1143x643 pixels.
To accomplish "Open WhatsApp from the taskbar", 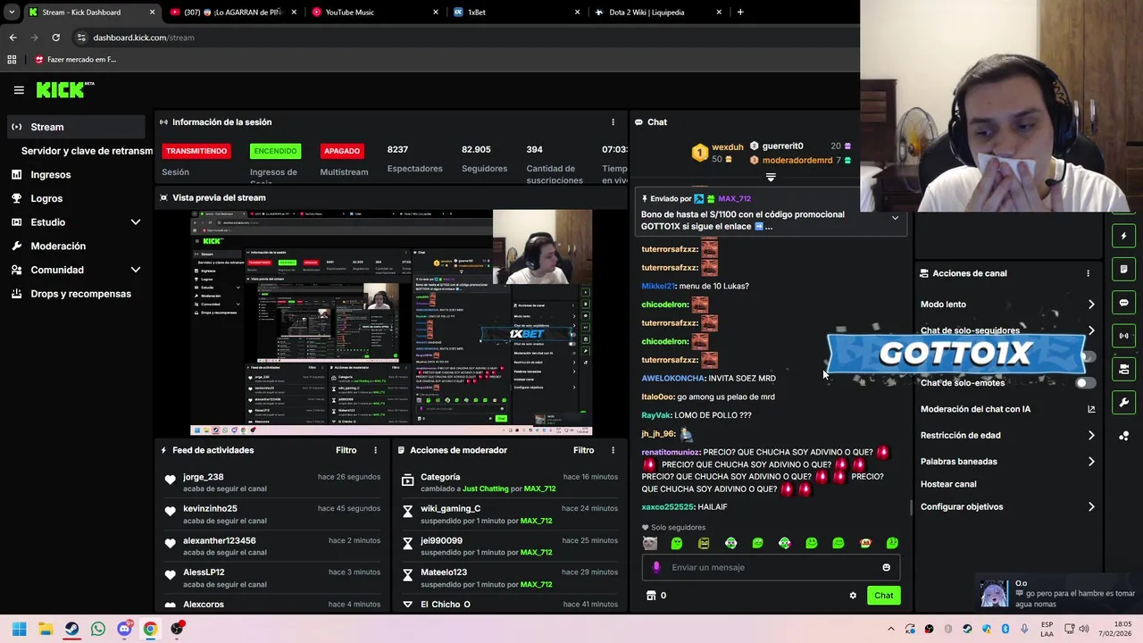I will [98, 629].
